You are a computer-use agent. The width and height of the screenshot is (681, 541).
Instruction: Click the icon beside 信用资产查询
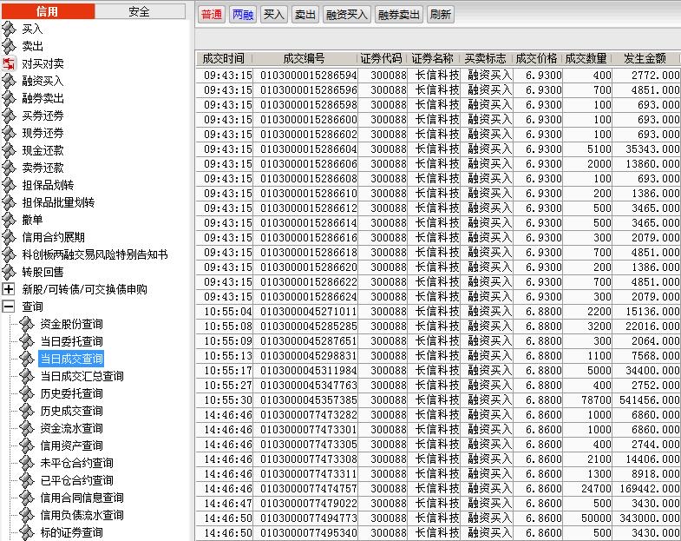point(27,445)
